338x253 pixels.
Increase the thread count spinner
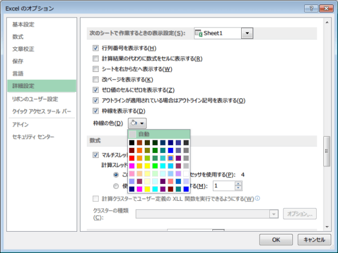click(x=238, y=184)
